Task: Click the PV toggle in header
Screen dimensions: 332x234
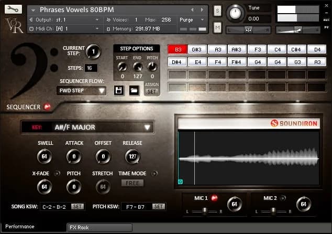Action: [x=326, y=27]
